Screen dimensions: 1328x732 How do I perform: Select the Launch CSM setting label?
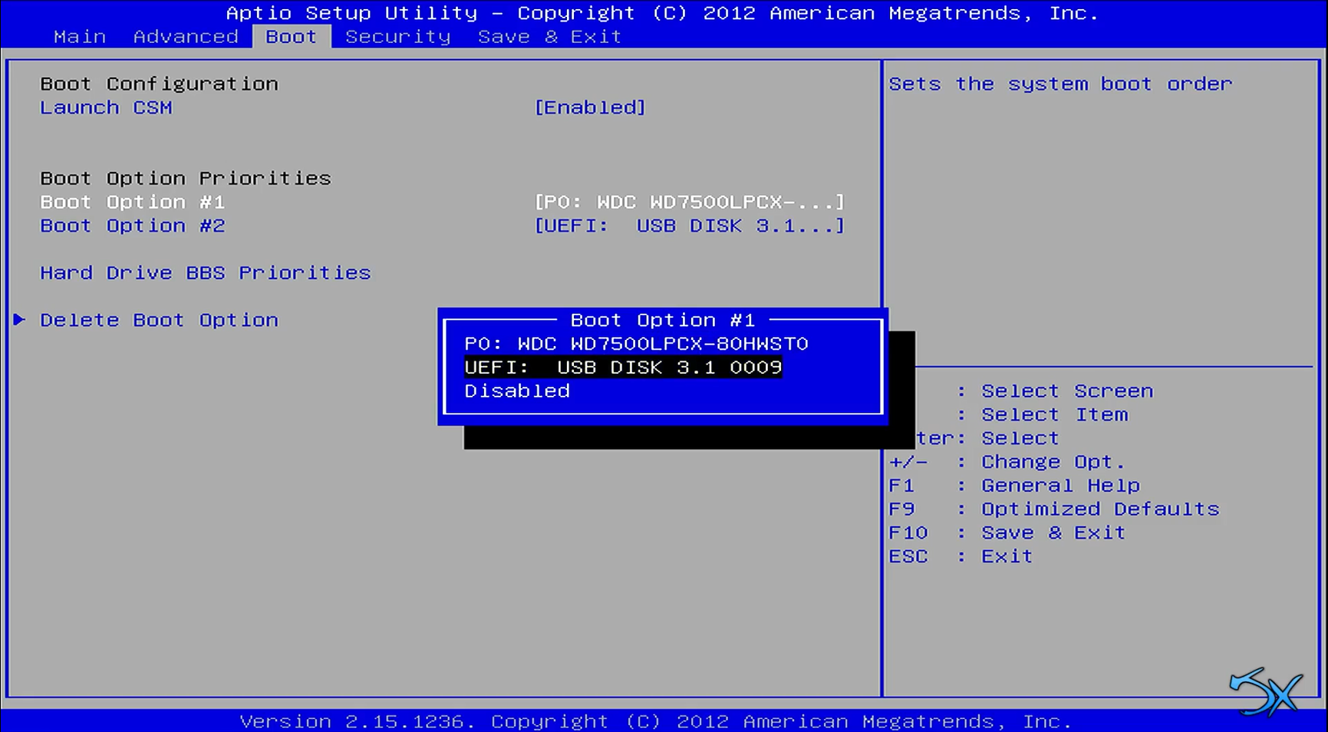[x=106, y=107]
